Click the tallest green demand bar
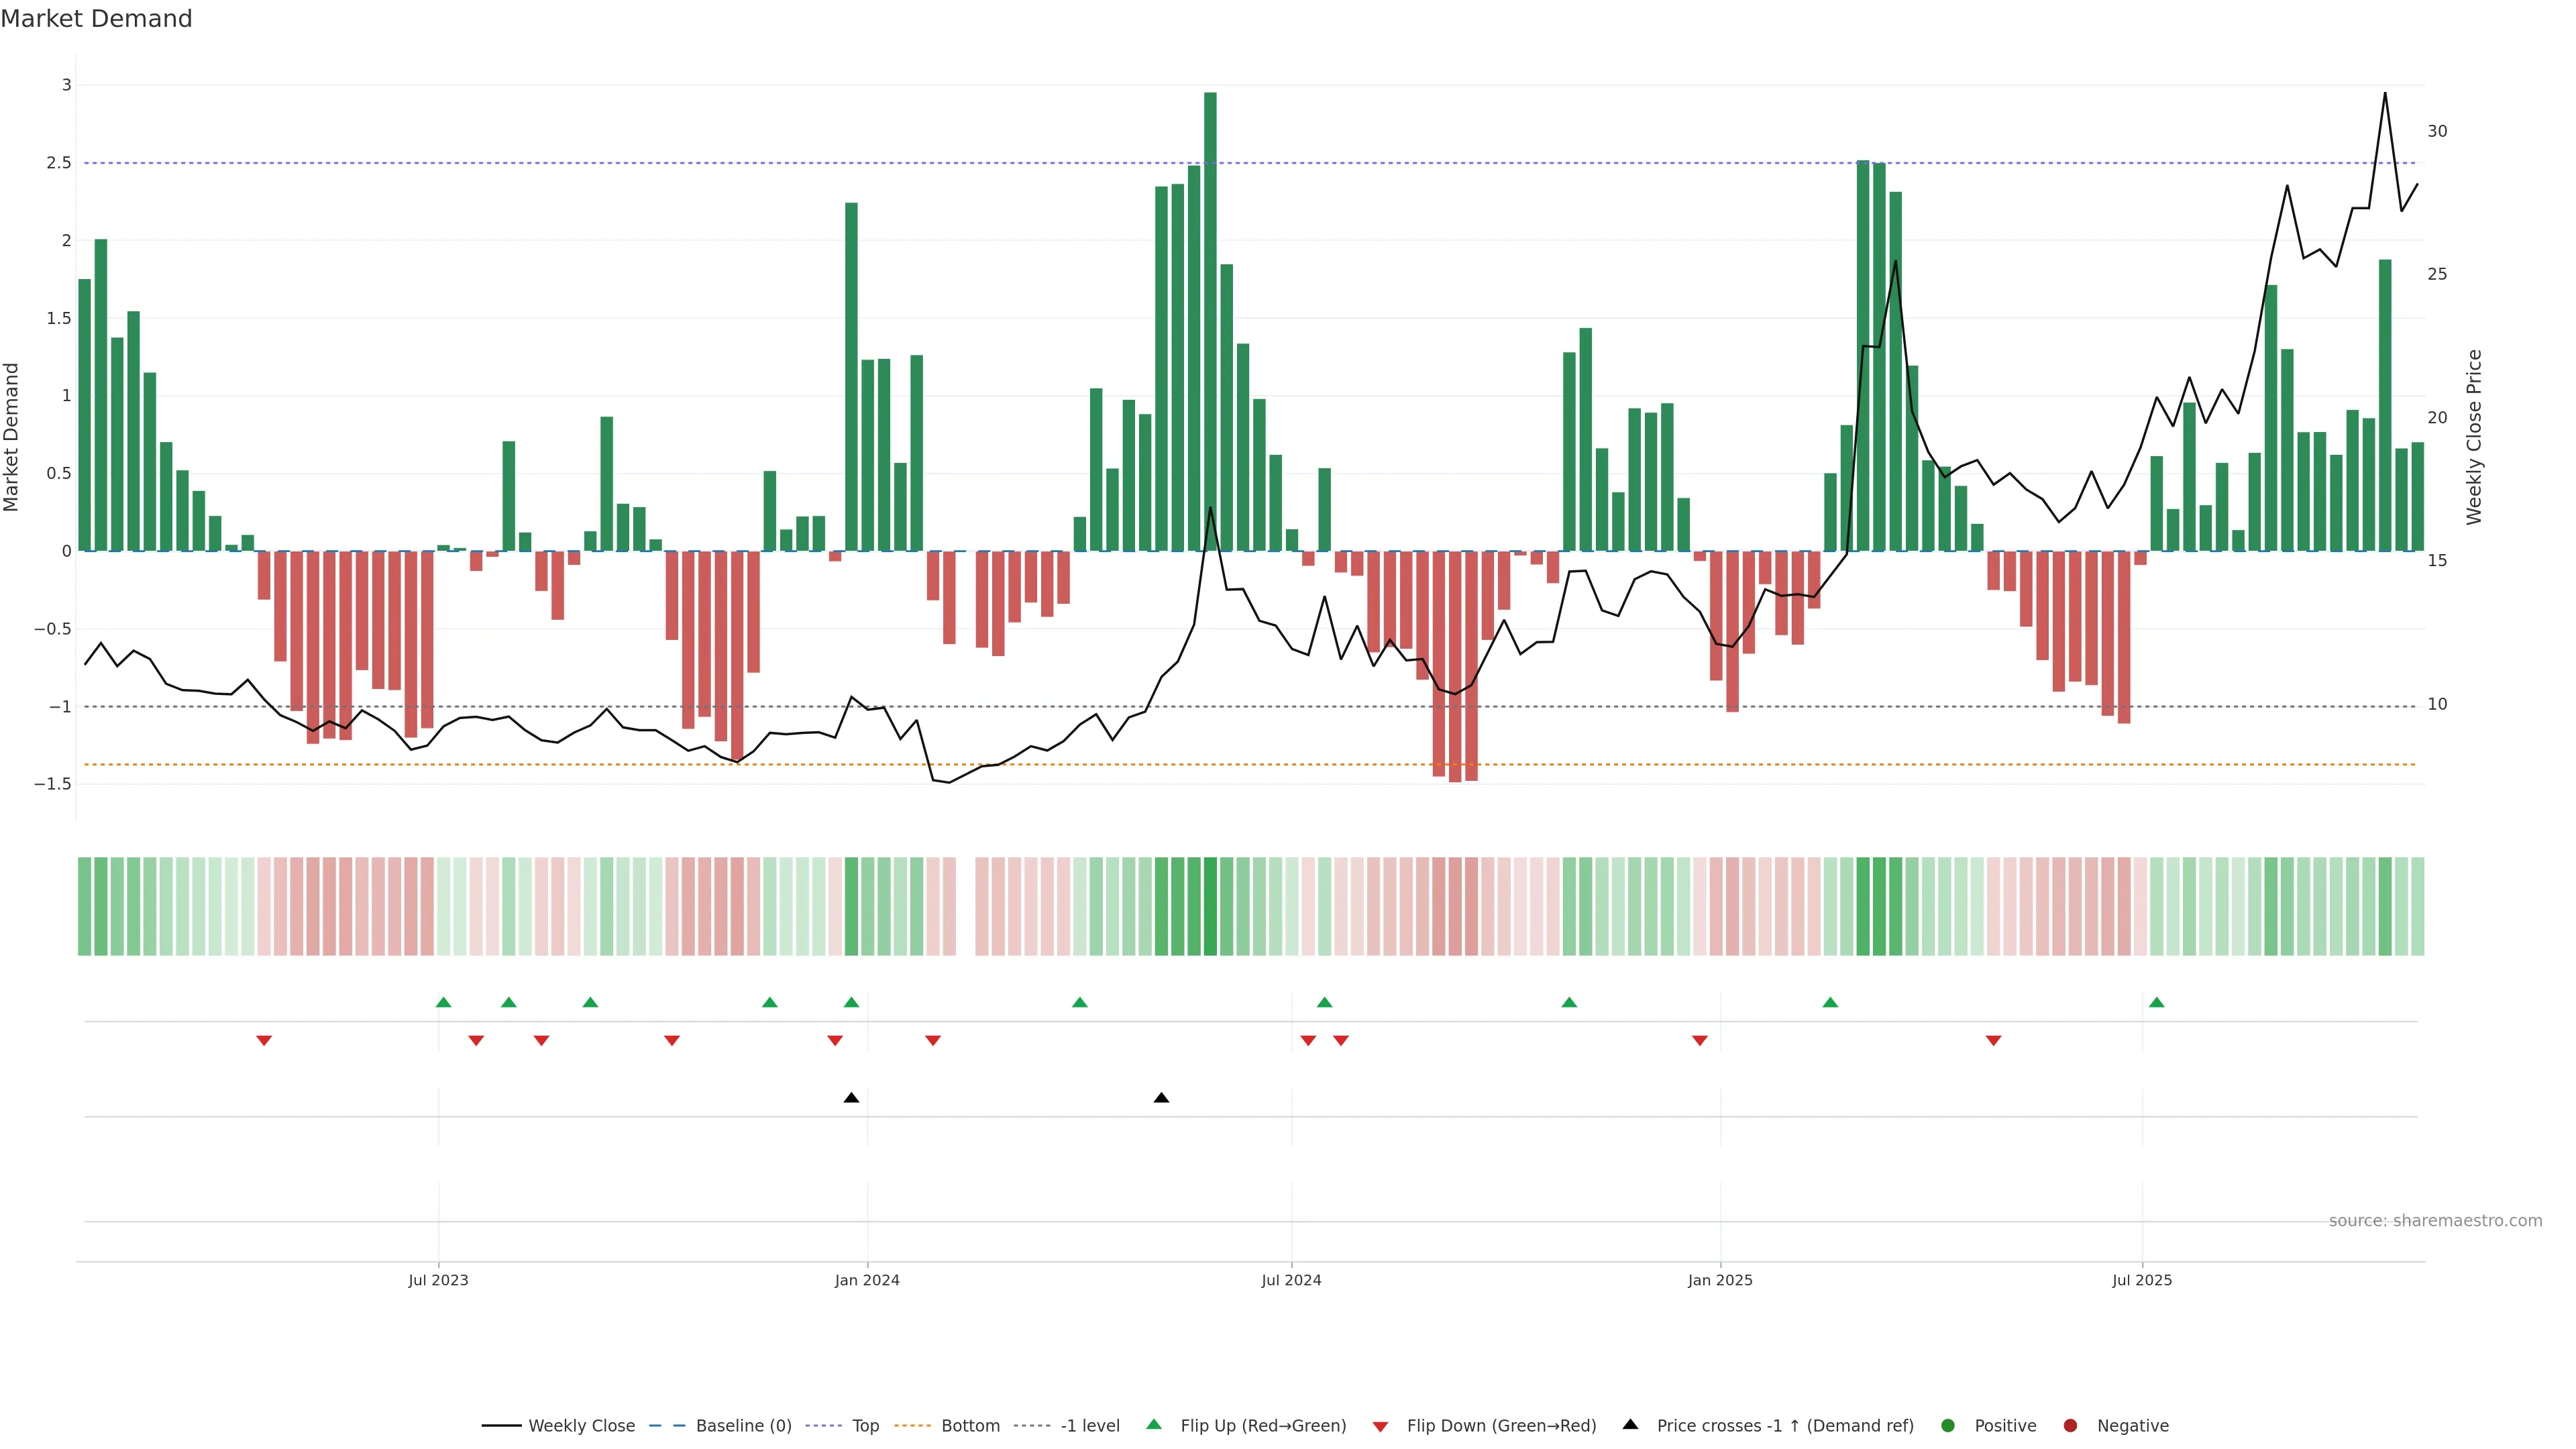This screenshot has height=1449, width=2576. (x=1210, y=320)
